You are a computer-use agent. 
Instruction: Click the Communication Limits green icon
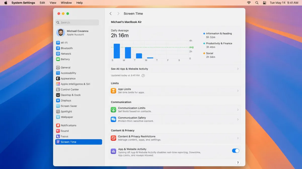coord(114,110)
